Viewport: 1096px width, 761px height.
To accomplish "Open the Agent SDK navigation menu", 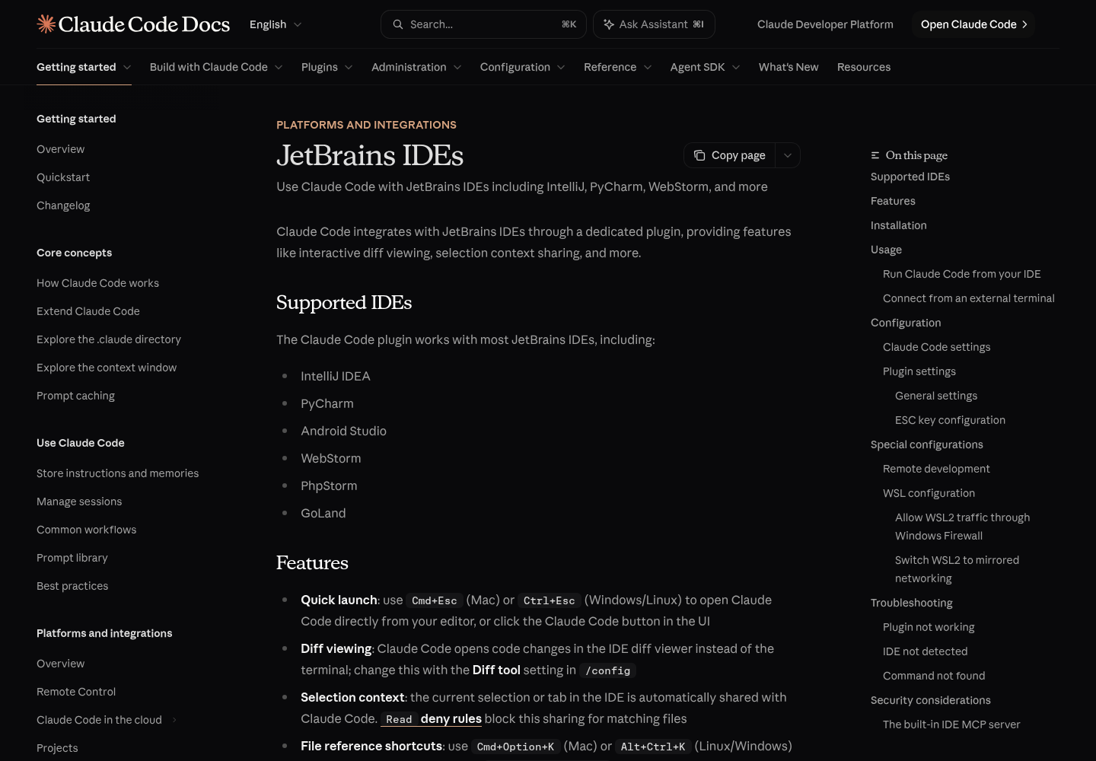I will (x=706, y=67).
